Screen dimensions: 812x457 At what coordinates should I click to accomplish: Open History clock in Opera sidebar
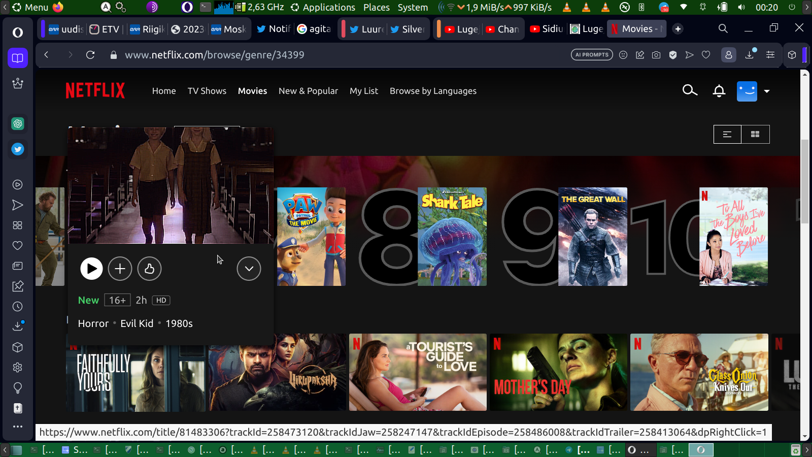click(x=18, y=307)
